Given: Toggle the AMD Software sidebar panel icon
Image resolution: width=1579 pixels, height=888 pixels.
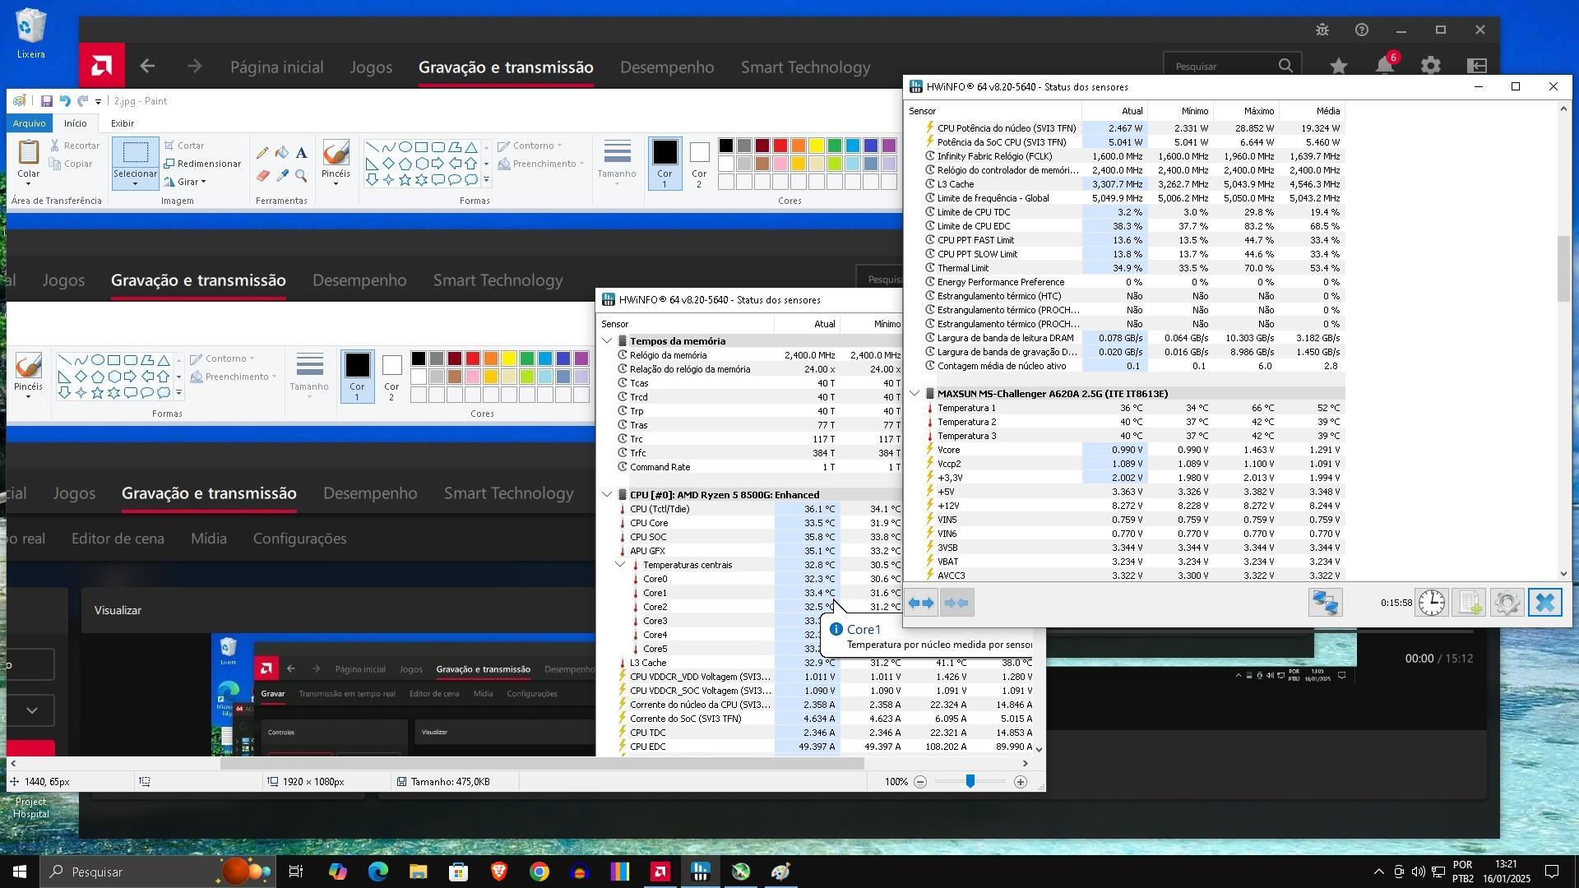Looking at the screenshot, I should [x=1478, y=67].
